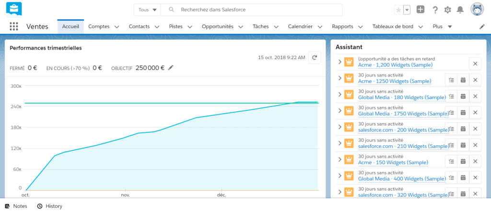Open the Tâches tab
The image size is (491, 213).
260,27
